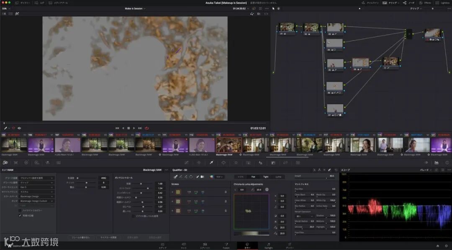Image resolution: width=452 pixels, height=250 pixels.
Task: Open the Camera RAW palette icon
Action: pyautogui.click(x=5, y=162)
